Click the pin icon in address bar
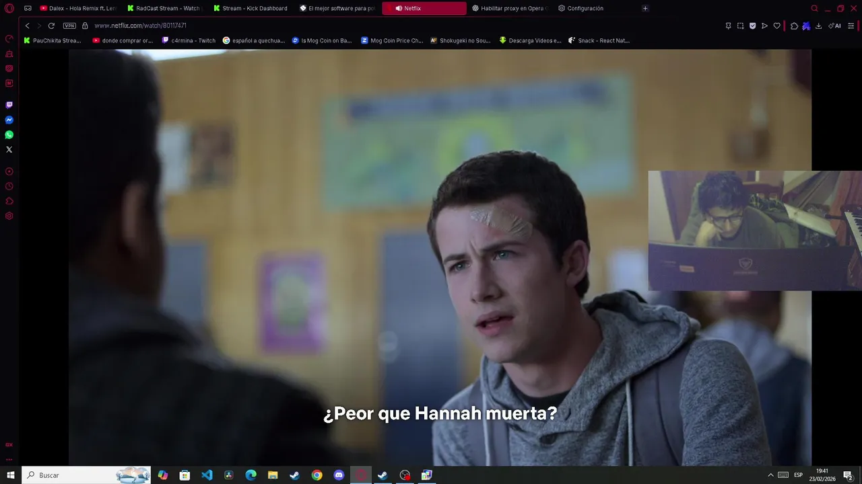The width and height of the screenshot is (862, 484). [x=728, y=26]
